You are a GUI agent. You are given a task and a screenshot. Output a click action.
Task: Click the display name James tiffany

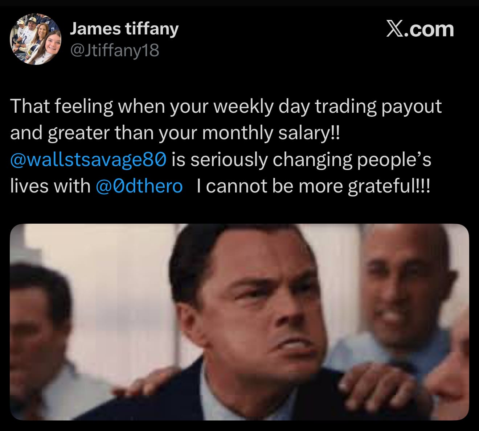point(124,29)
